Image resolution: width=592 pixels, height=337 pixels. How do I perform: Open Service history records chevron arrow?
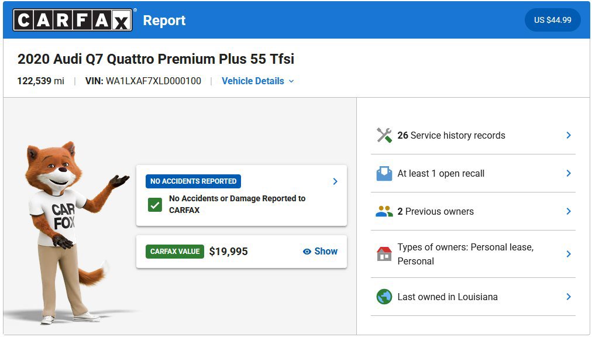click(x=569, y=135)
